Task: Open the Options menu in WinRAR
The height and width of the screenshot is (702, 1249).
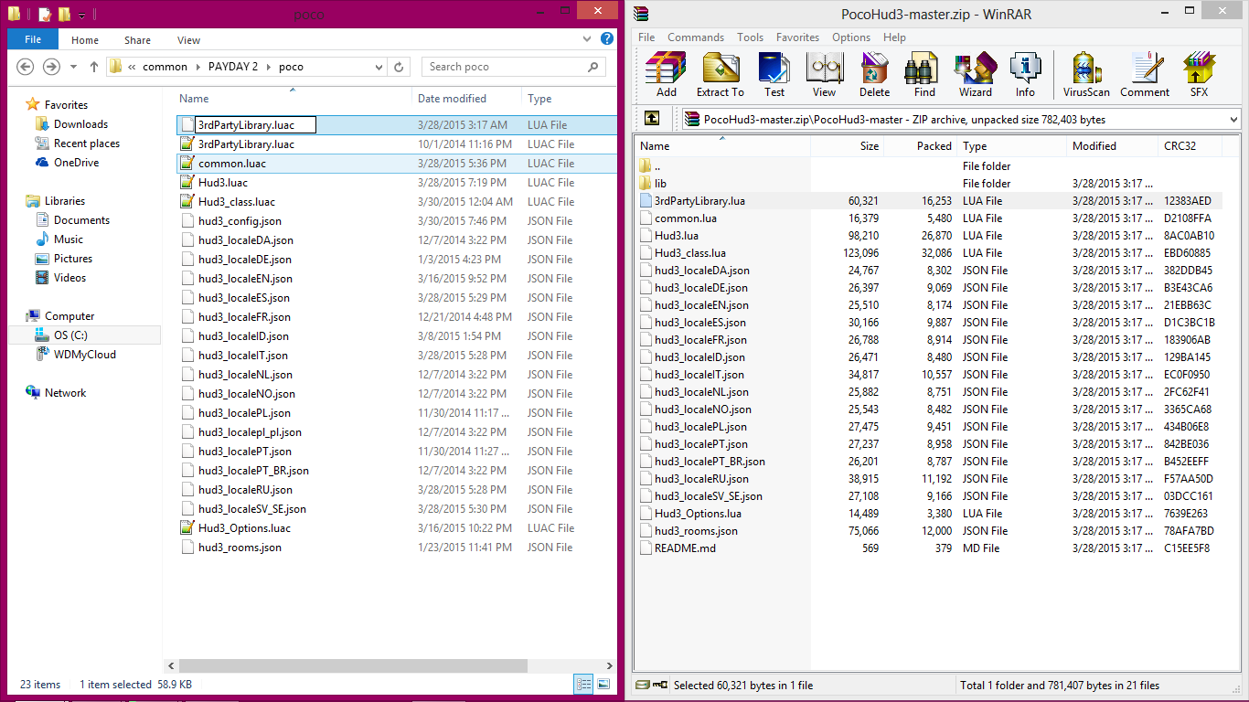Action: click(x=851, y=37)
